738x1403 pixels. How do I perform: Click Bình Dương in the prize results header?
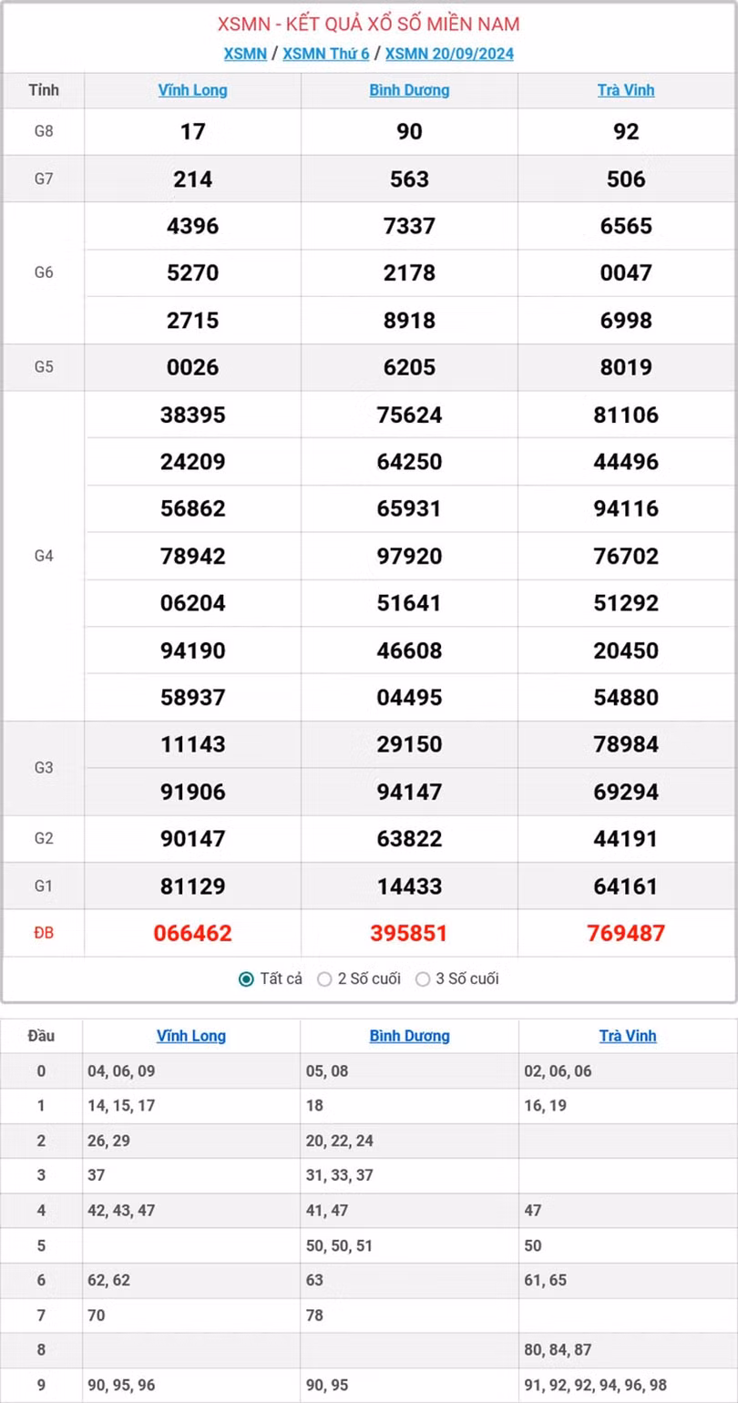(x=409, y=90)
